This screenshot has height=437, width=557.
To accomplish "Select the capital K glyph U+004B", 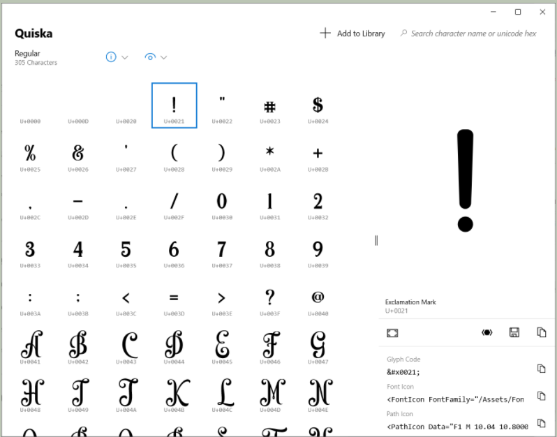I will (x=174, y=394).
